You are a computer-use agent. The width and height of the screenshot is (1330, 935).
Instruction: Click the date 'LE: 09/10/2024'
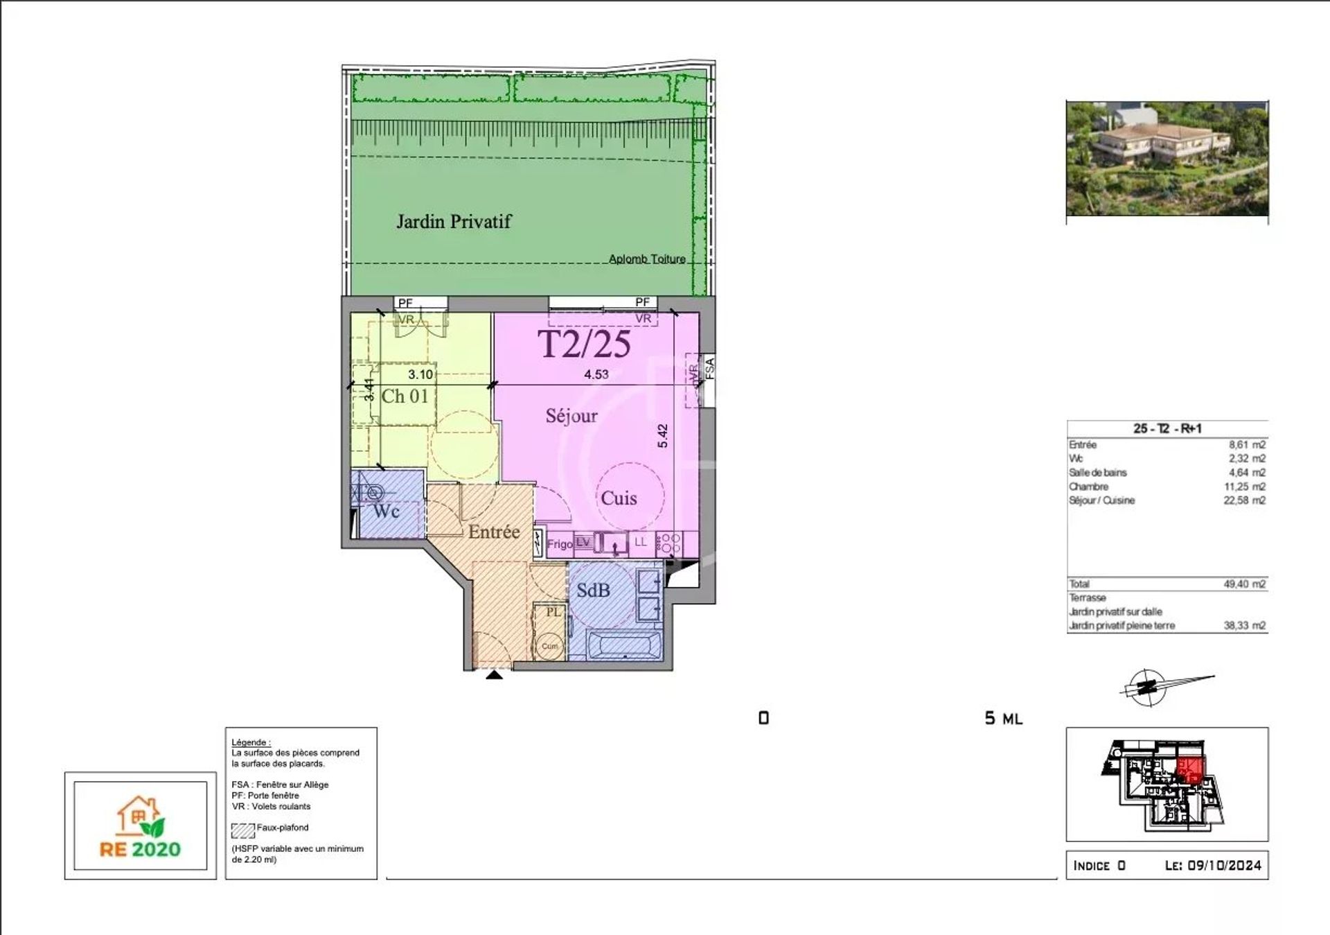[x=1213, y=866]
